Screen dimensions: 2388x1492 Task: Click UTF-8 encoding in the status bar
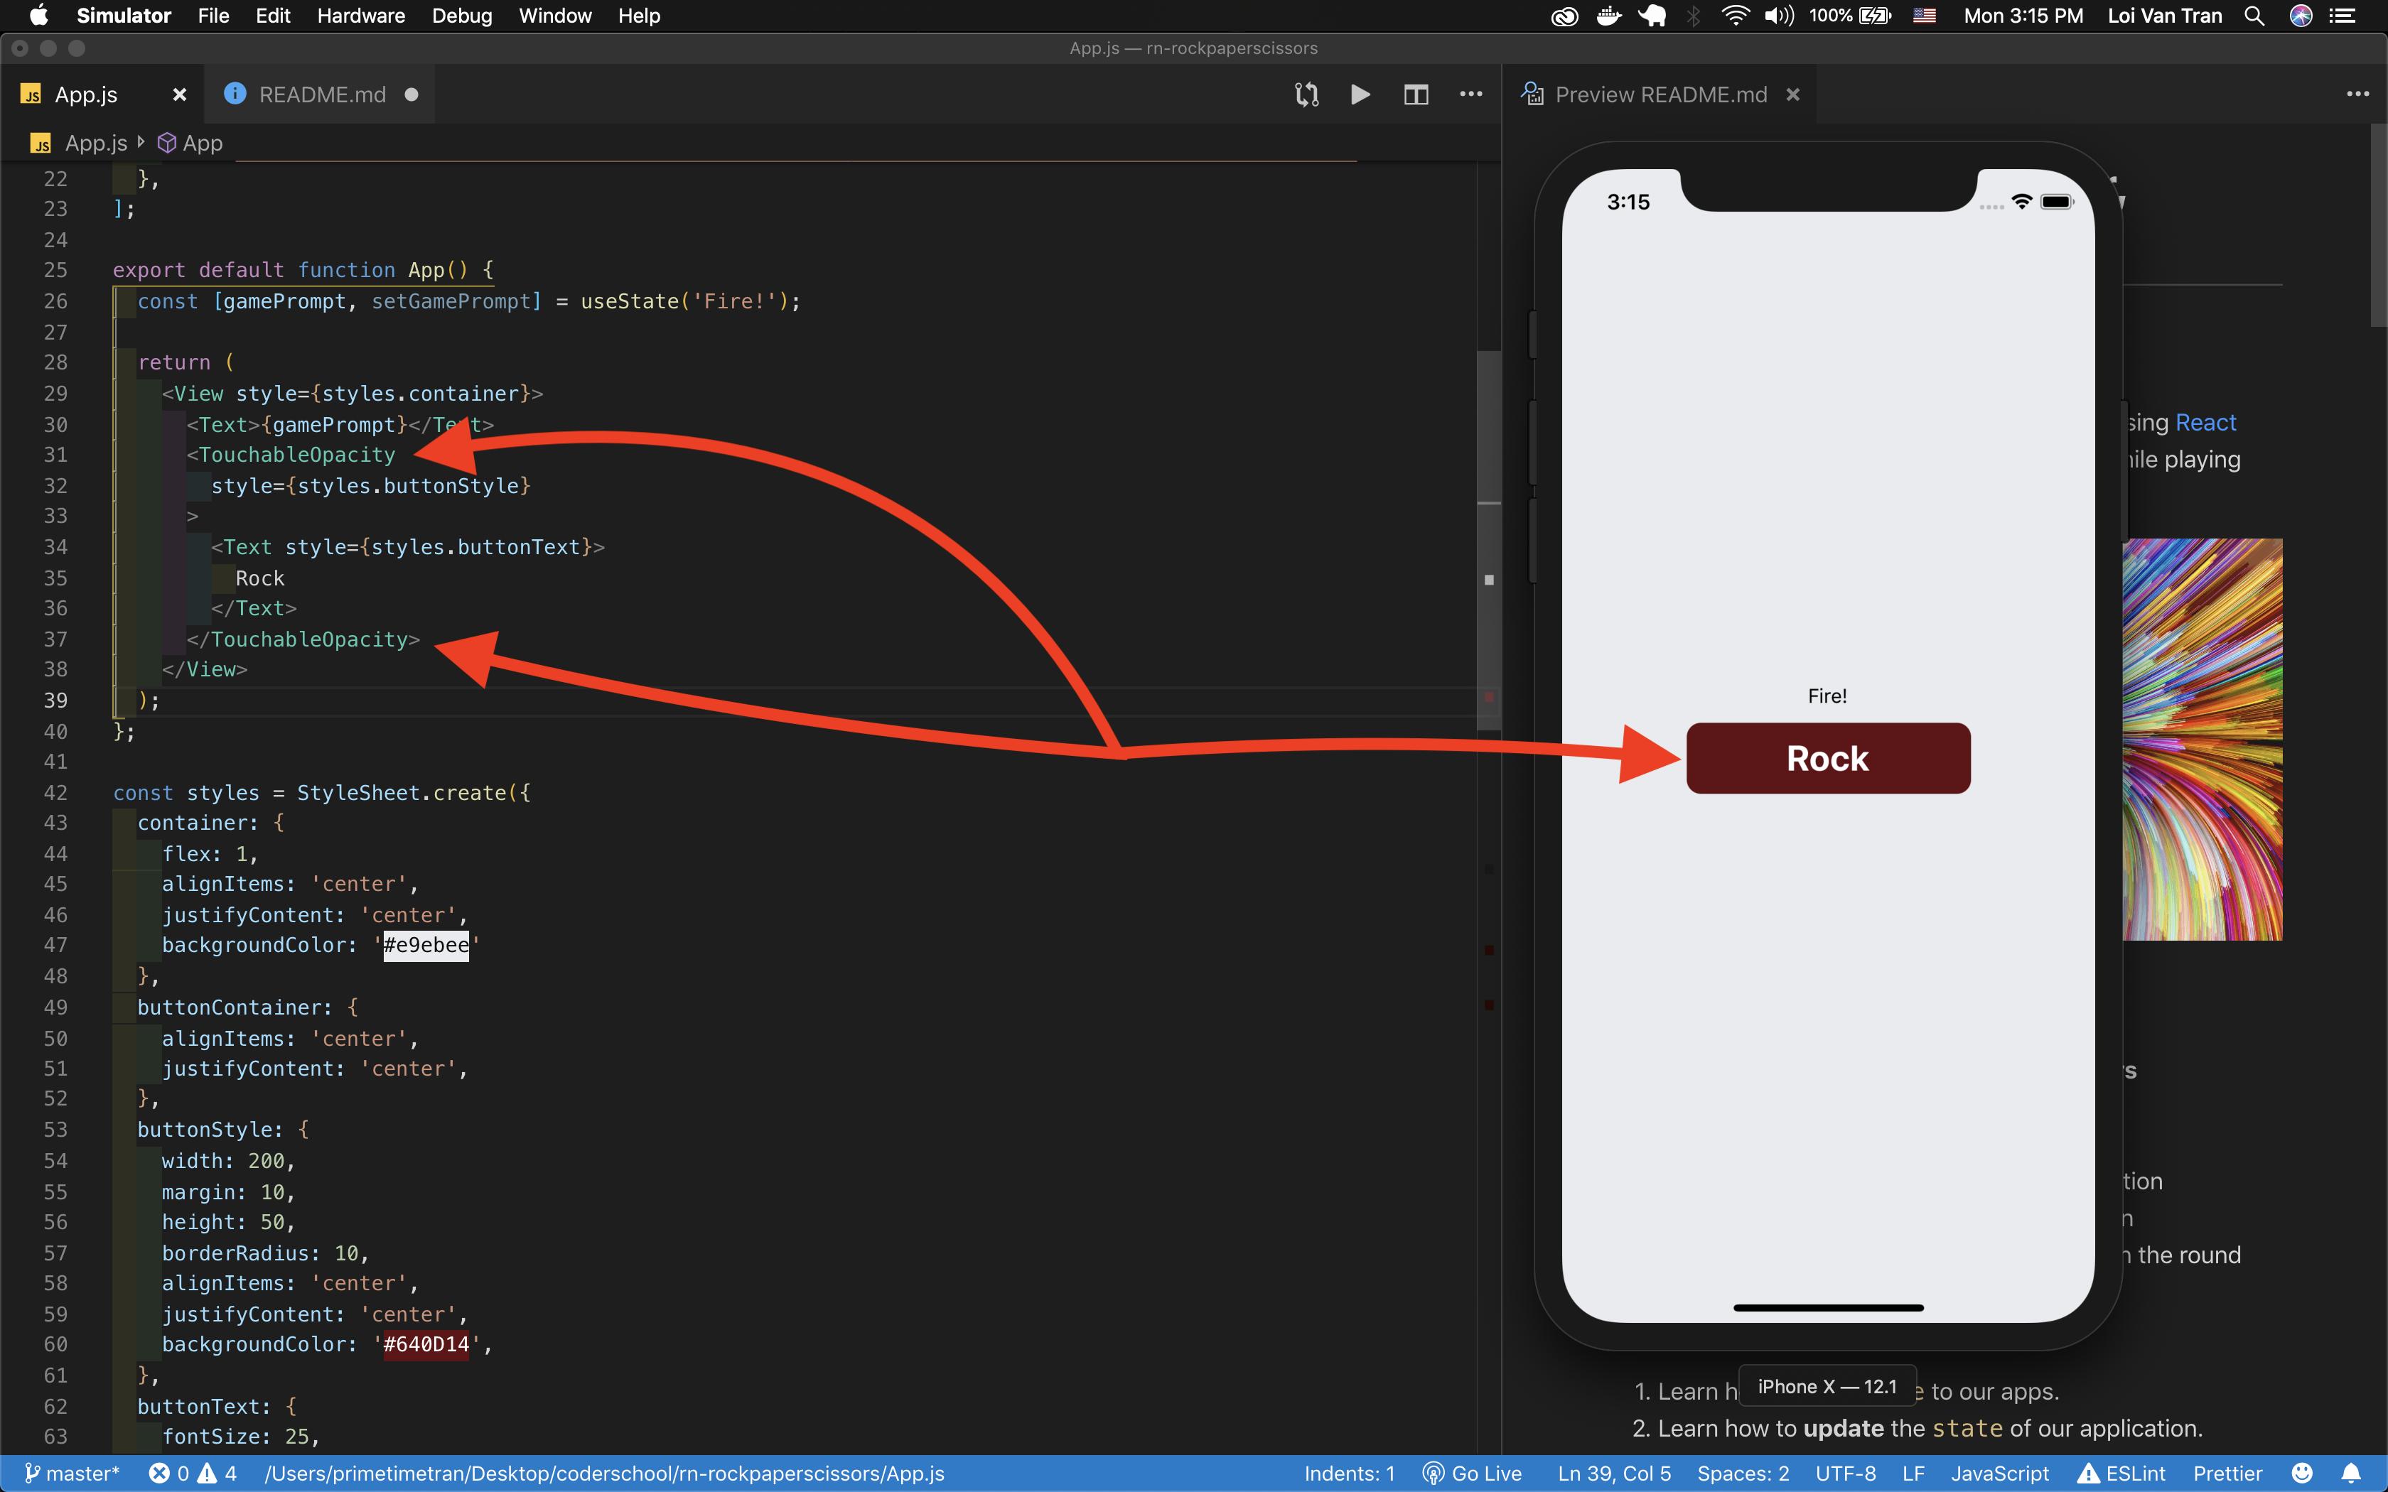(x=1845, y=1474)
